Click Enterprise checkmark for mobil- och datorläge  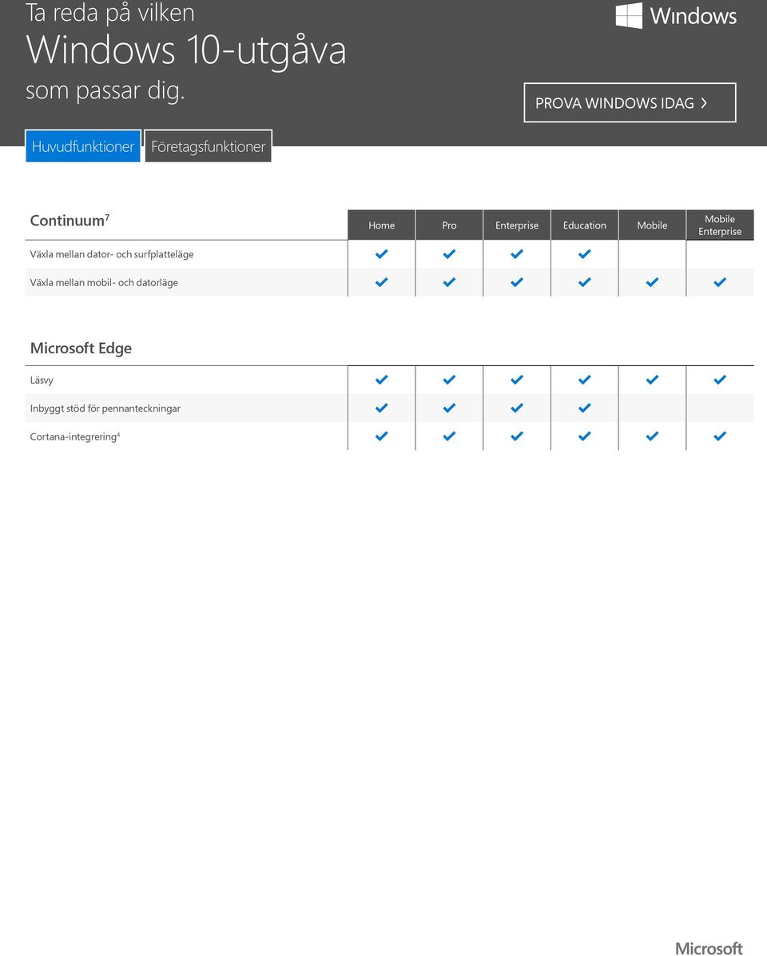click(x=517, y=281)
